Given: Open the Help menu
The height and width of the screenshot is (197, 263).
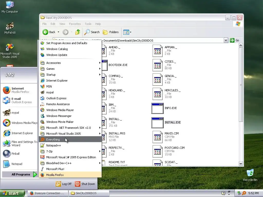Looking at the screenshot, I should tap(98, 24).
